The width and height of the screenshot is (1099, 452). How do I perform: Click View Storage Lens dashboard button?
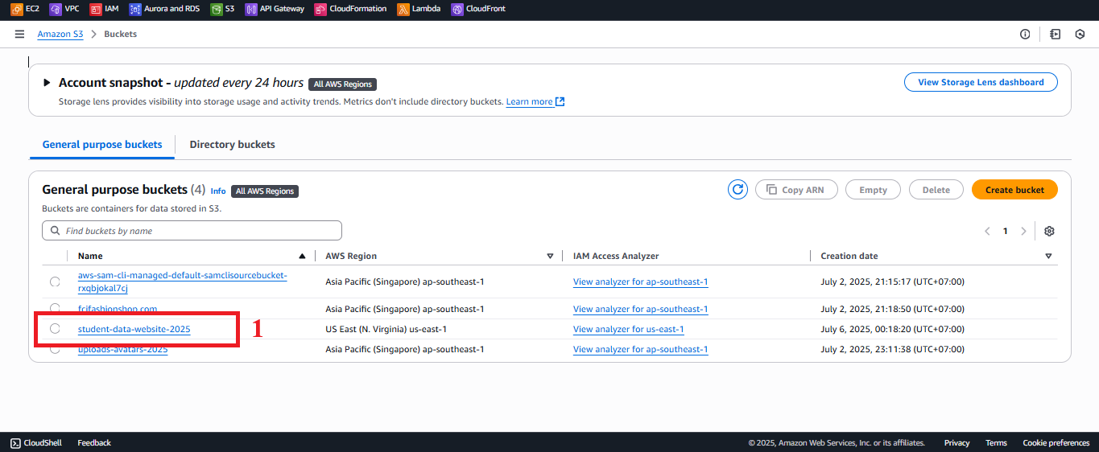(x=981, y=82)
